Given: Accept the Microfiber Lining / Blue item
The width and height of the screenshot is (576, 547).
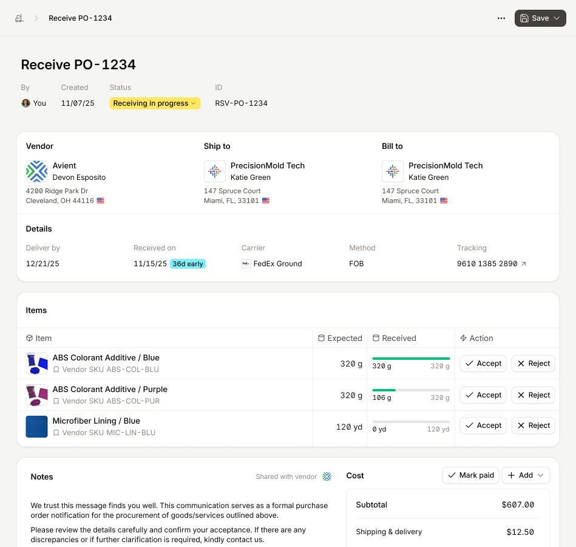Looking at the screenshot, I should (483, 425).
